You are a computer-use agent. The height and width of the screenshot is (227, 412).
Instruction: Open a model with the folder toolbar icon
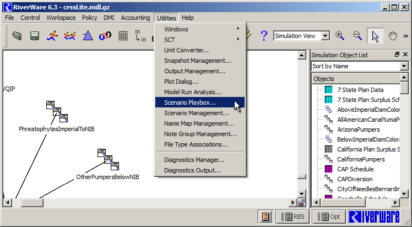coord(17,36)
